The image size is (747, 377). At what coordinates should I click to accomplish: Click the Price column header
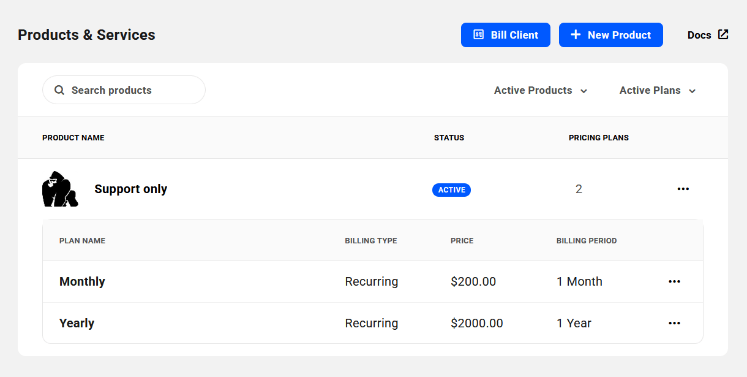(x=462, y=240)
